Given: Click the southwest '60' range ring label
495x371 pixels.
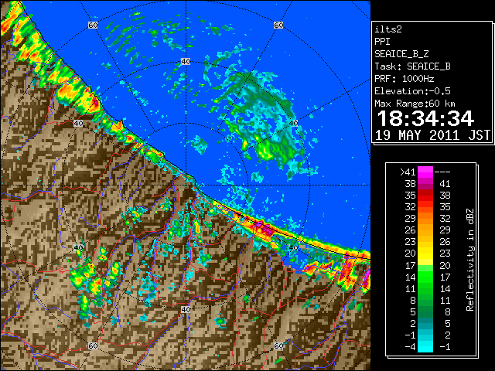Looking at the screenshot, I should point(93,345).
